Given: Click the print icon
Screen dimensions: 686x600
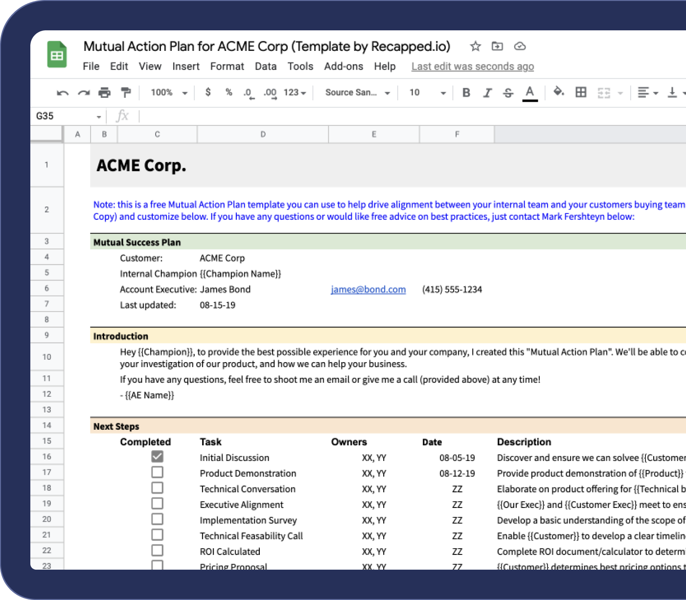Looking at the screenshot, I should pos(104,92).
